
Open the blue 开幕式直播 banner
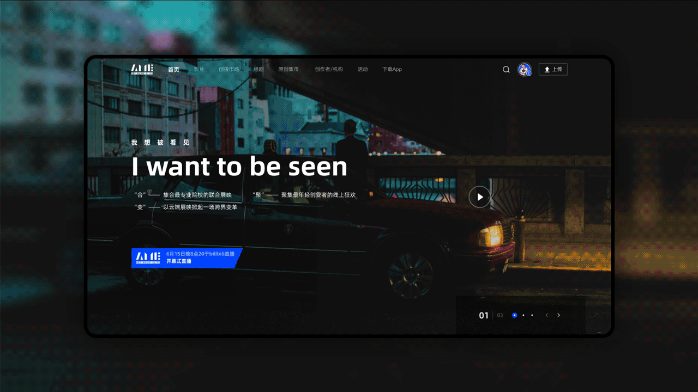186,258
